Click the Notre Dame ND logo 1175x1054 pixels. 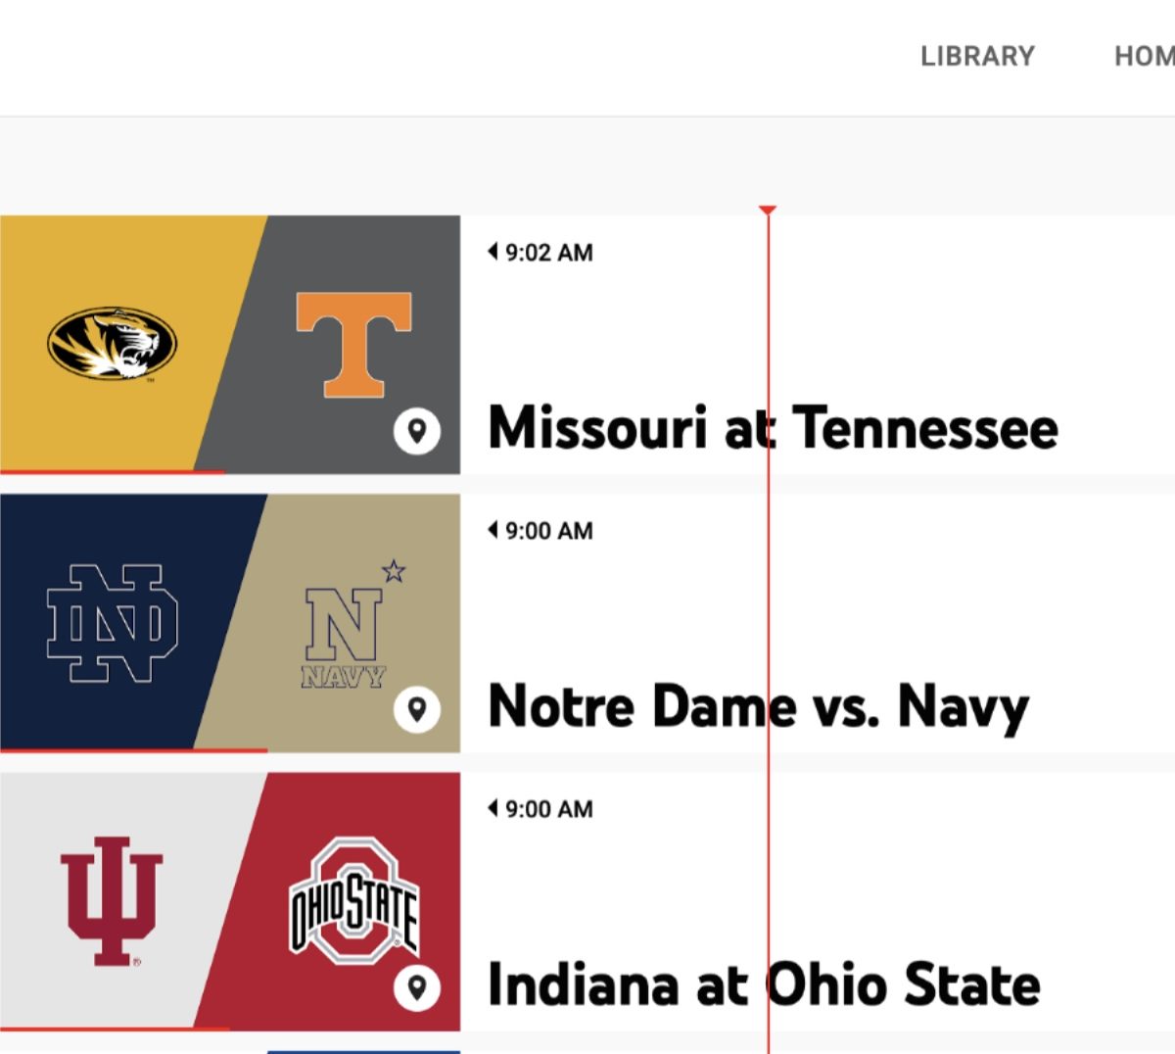(112, 623)
